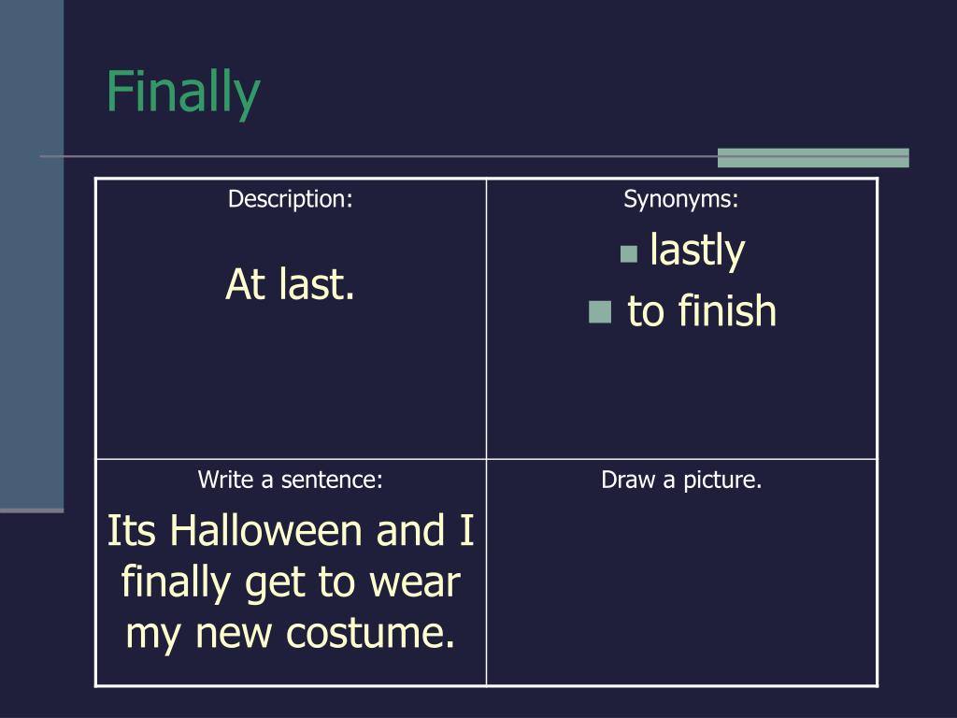The height and width of the screenshot is (718, 957).
Task: Click the vertical table divider between Description and Synonyms
Action: coord(486,319)
